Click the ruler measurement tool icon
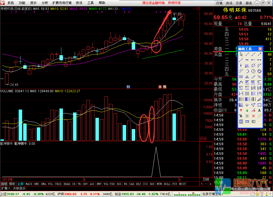The width and height of the screenshot is (273, 197). point(247,122)
